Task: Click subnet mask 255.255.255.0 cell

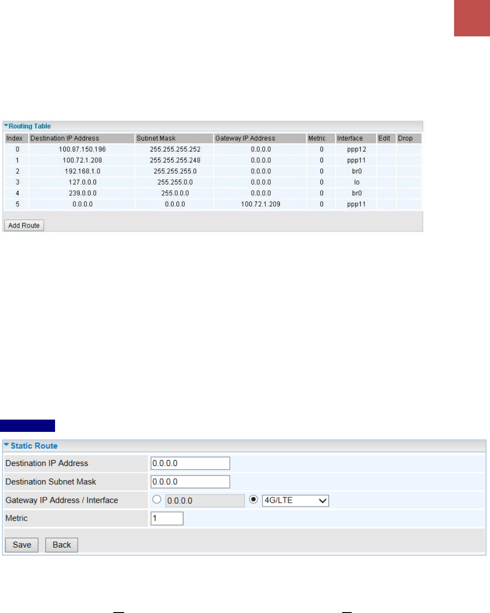Action: (175, 171)
